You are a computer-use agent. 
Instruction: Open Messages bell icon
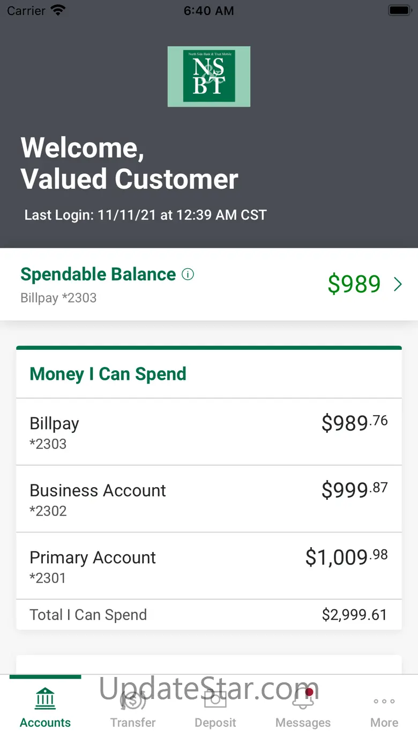(x=303, y=699)
